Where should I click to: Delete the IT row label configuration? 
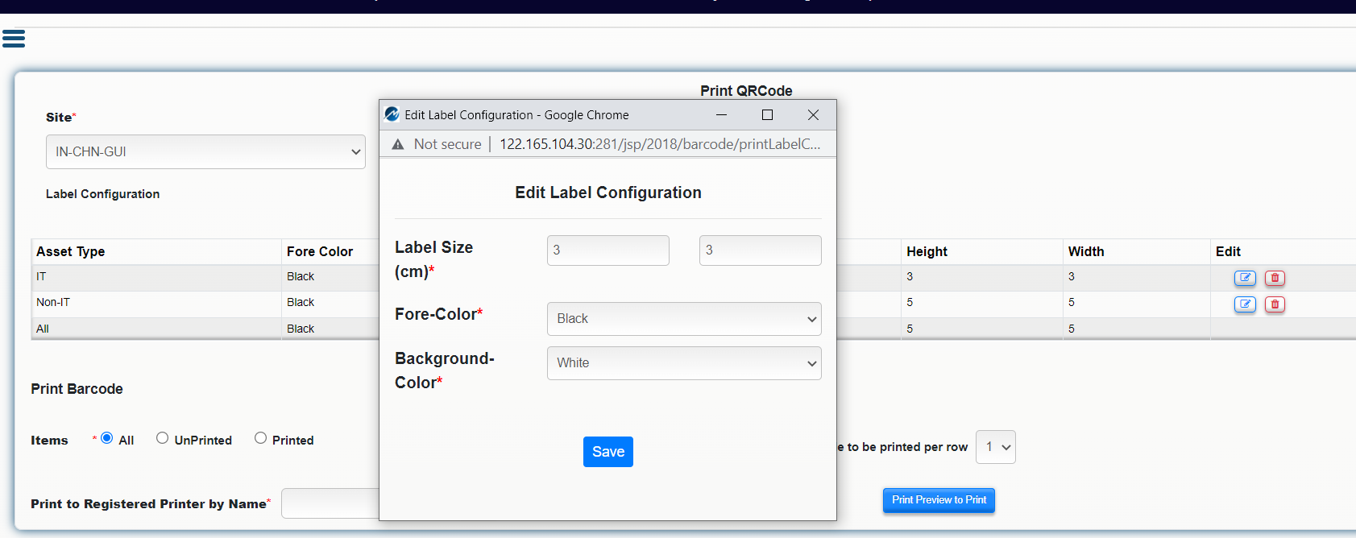[x=1275, y=278]
